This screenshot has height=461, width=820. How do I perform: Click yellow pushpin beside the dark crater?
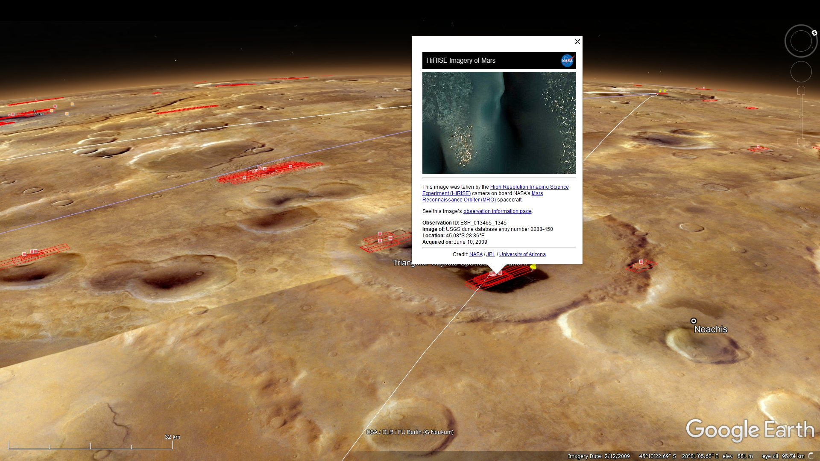pyautogui.click(x=533, y=267)
